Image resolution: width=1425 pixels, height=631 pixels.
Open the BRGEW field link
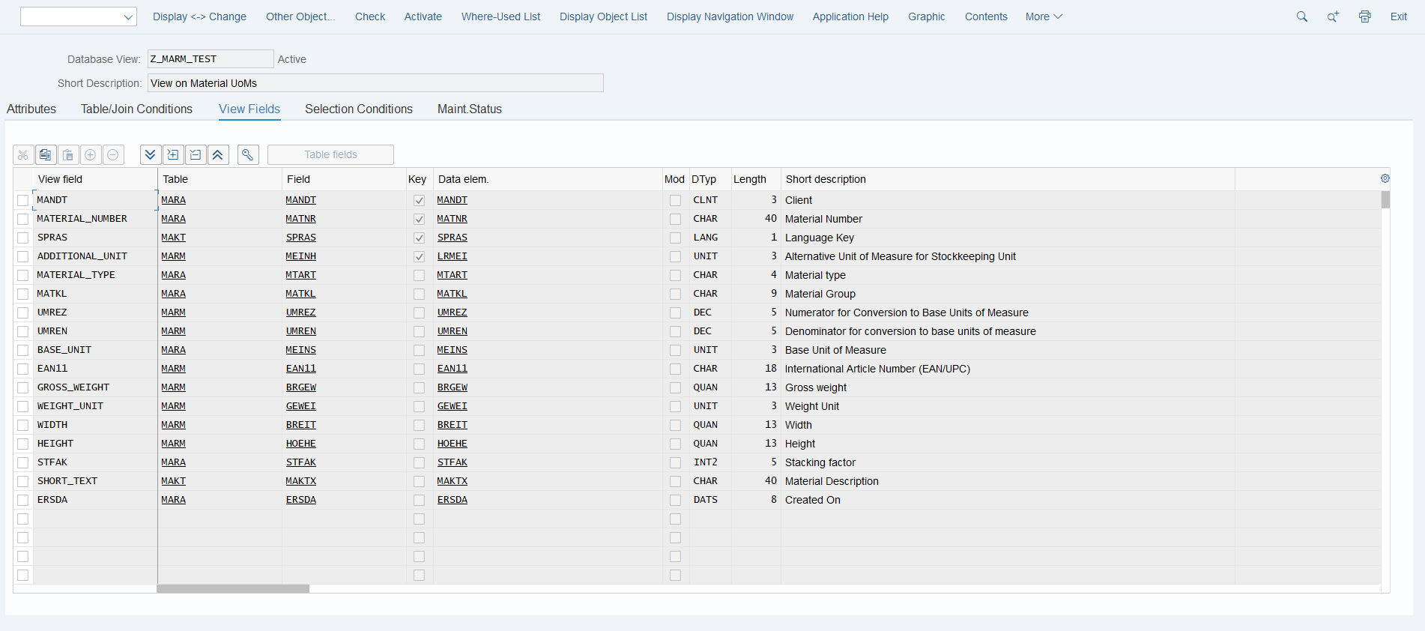click(301, 387)
